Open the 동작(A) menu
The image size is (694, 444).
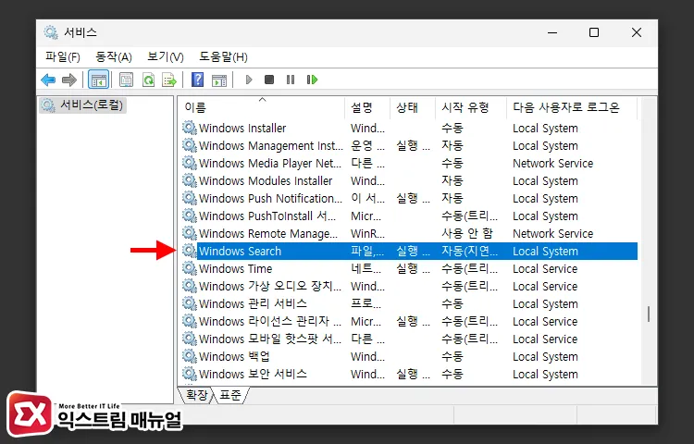point(114,57)
